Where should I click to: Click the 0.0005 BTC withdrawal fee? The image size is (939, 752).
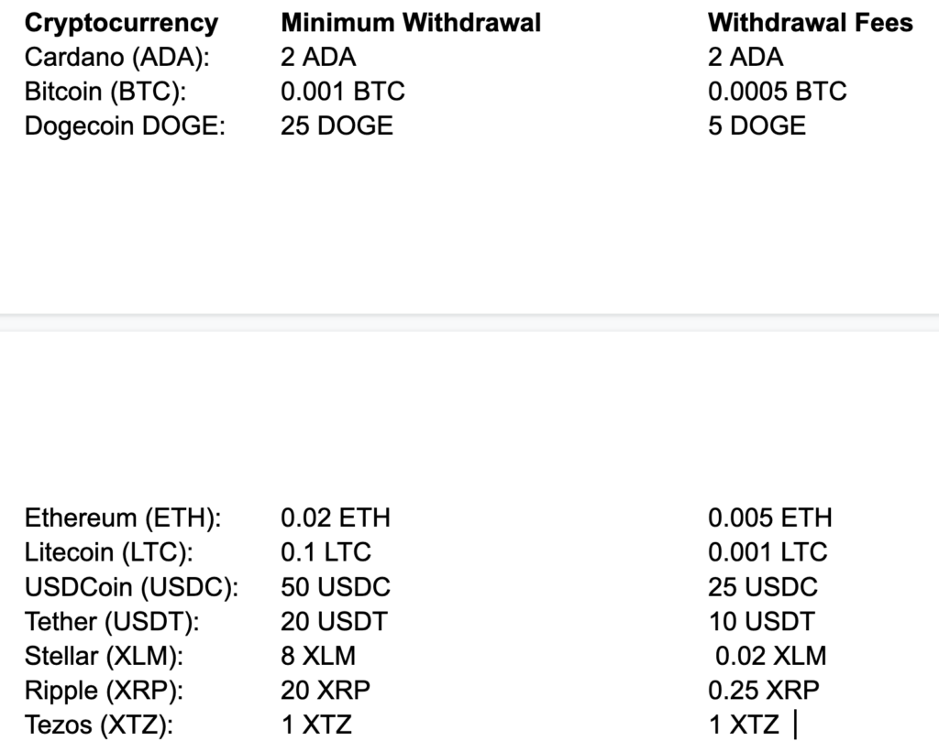[777, 92]
